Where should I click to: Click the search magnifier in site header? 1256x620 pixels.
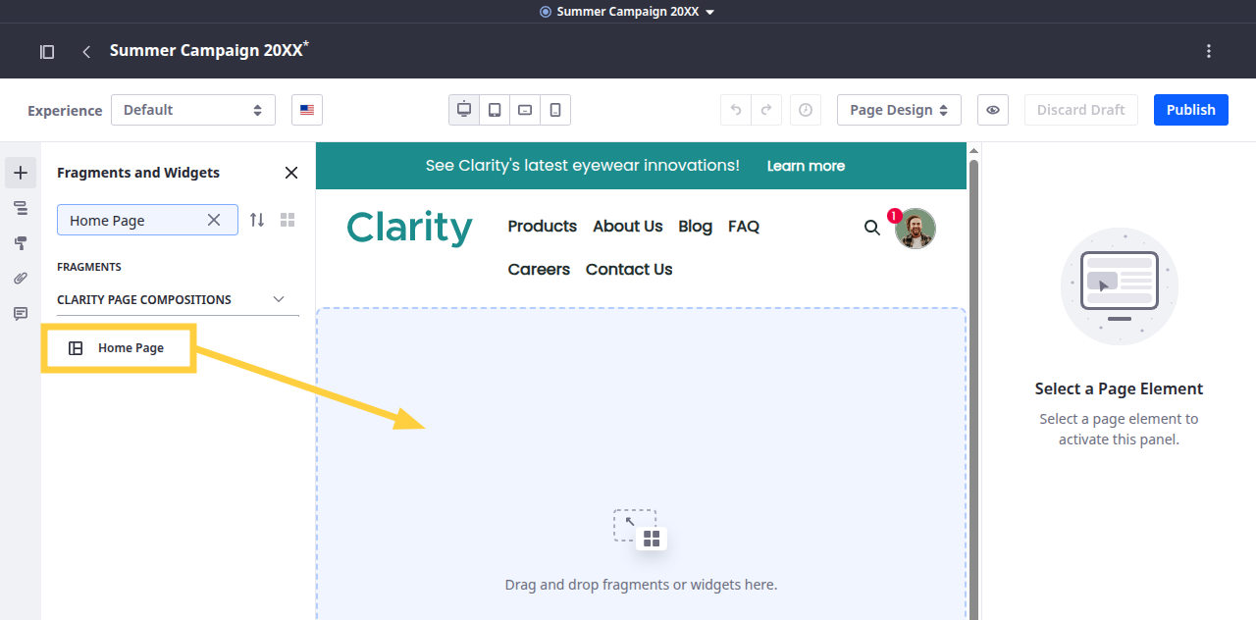point(871,228)
